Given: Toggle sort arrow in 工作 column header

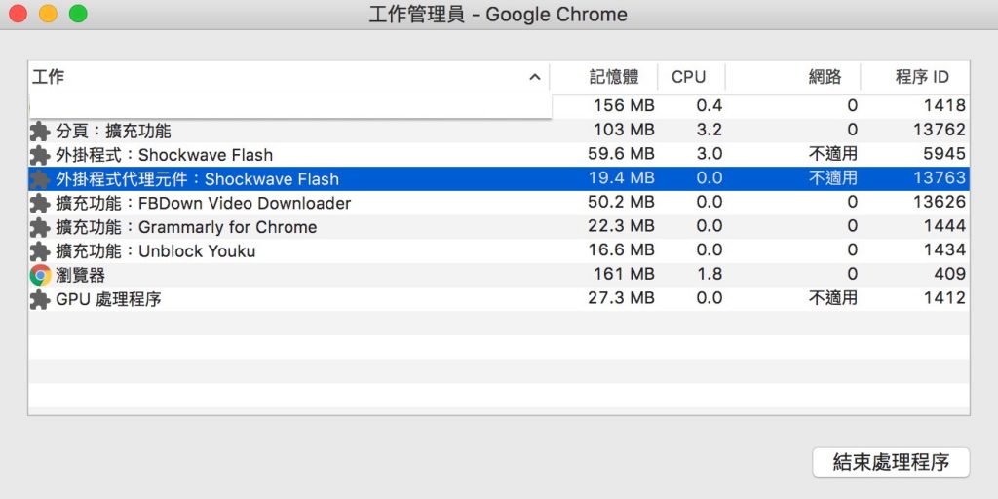Looking at the screenshot, I should click(535, 78).
